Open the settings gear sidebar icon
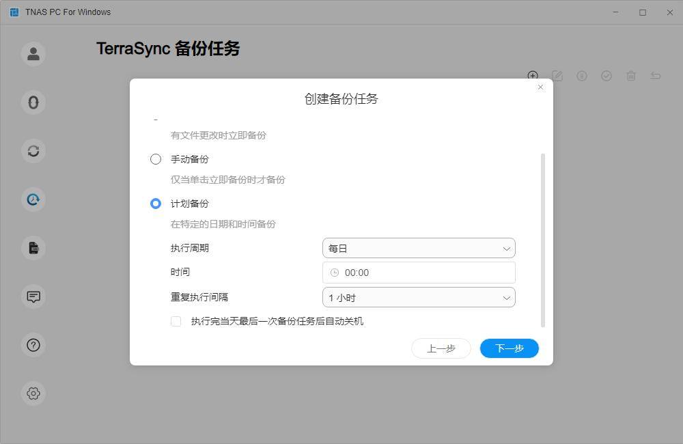 pos(33,393)
